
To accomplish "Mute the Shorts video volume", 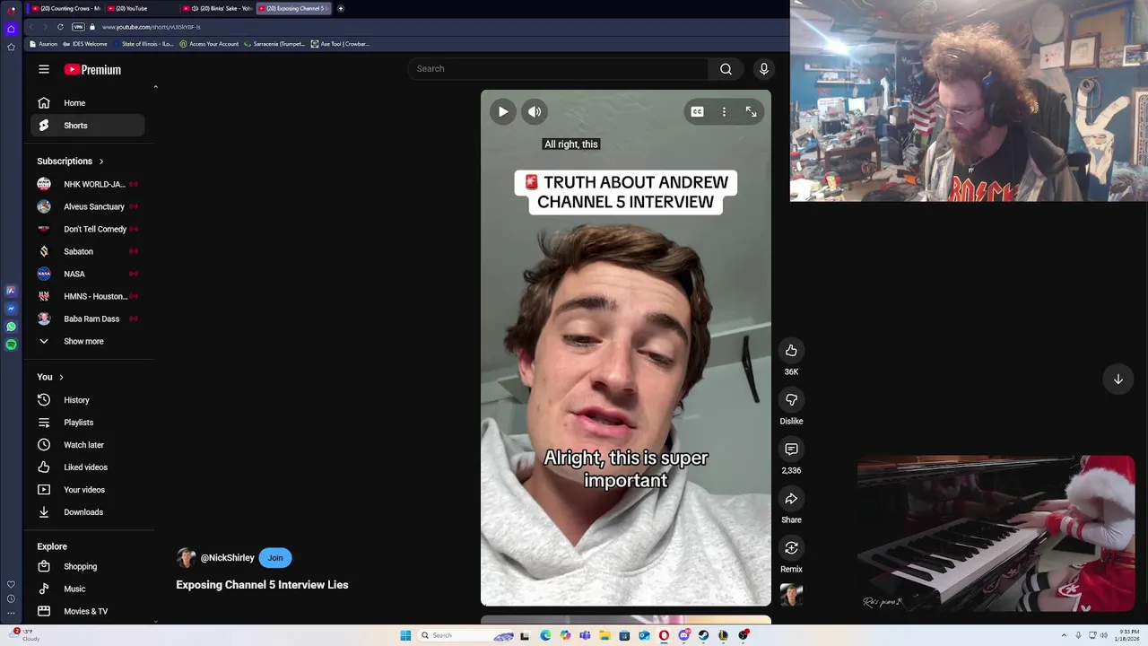I will [535, 112].
